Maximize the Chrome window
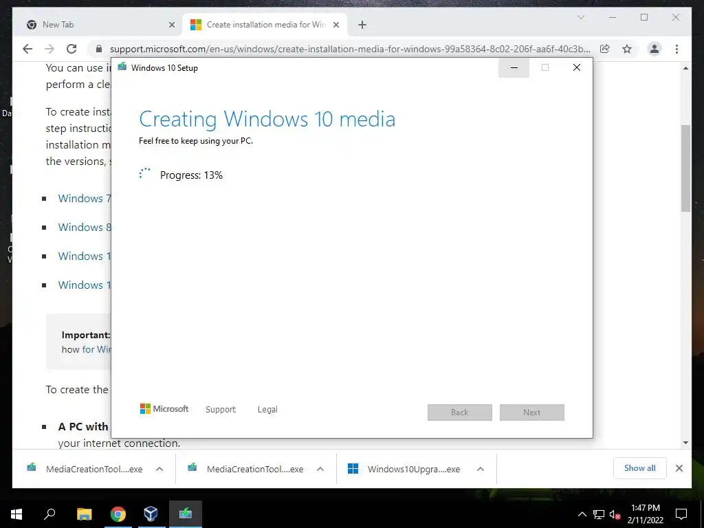 click(644, 17)
